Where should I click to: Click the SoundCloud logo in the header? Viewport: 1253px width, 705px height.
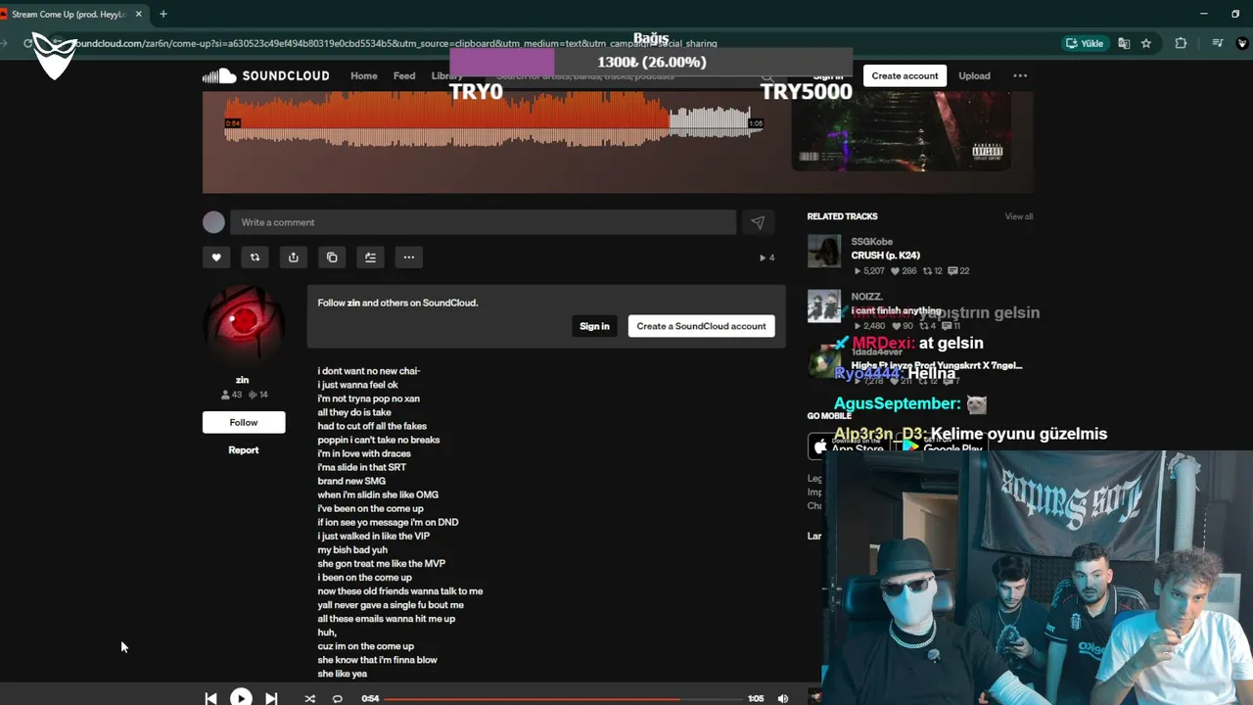265,76
